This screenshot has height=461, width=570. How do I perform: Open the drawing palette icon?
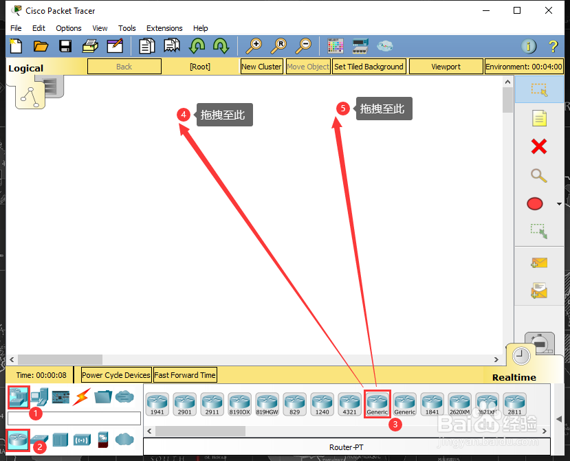pyautogui.click(x=335, y=46)
